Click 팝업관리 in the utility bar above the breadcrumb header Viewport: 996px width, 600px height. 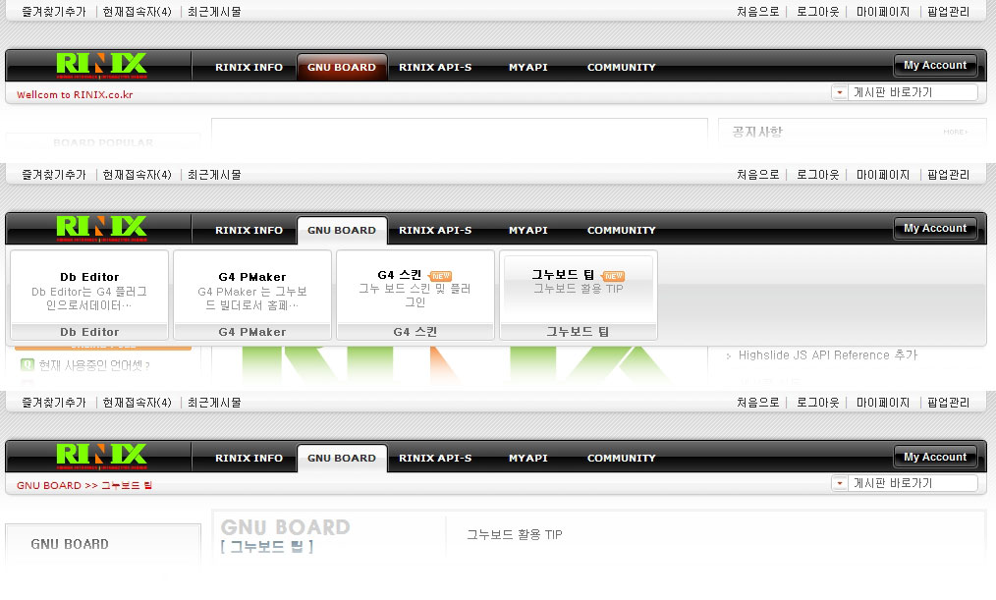coord(948,403)
